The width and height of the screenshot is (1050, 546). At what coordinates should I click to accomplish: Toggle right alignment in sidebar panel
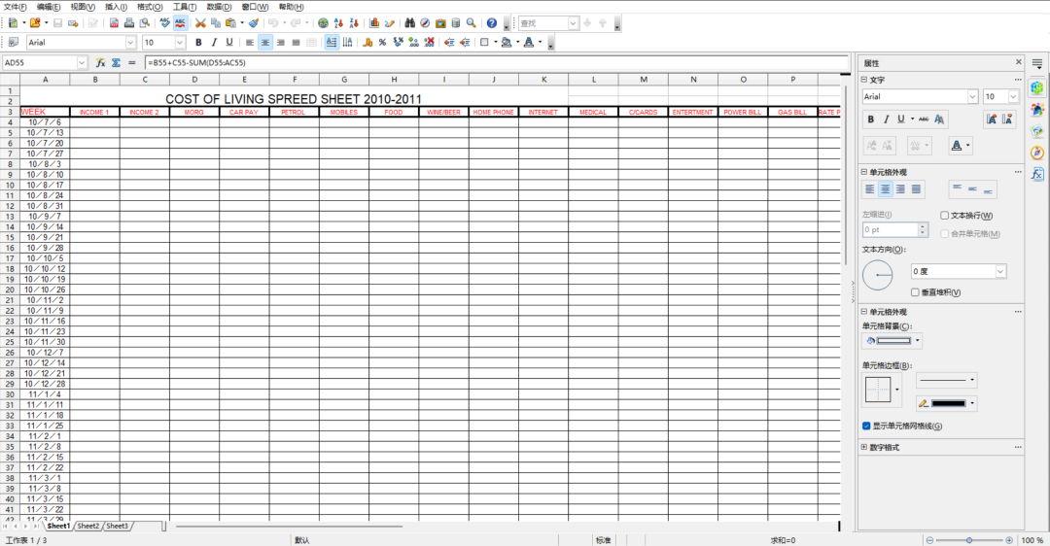point(900,189)
